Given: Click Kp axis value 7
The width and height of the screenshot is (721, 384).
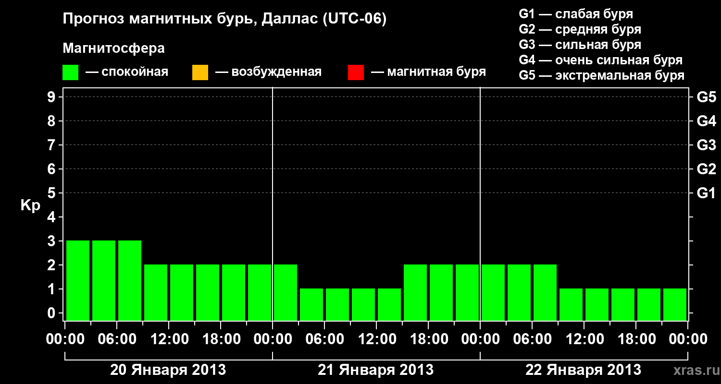Looking at the screenshot, I should click(x=52, y=145).
